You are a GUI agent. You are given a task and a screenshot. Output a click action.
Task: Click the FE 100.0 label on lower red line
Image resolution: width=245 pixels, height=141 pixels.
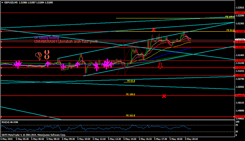[x=131, y=94]
